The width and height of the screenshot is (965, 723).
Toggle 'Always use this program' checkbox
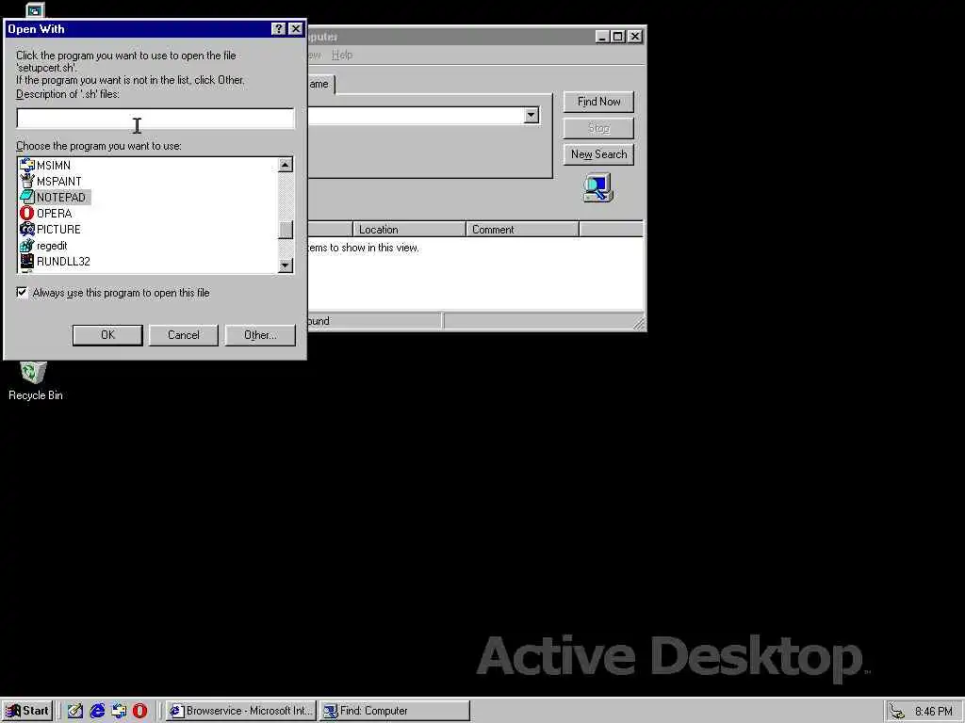point(23,293)
